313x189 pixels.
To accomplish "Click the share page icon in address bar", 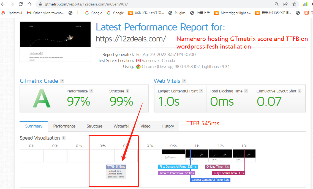I will point(285,4).
